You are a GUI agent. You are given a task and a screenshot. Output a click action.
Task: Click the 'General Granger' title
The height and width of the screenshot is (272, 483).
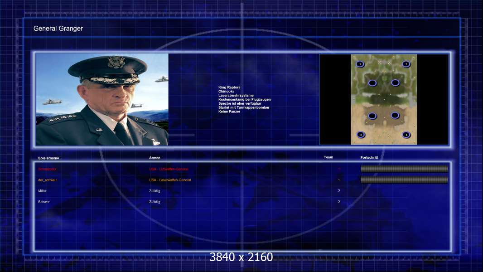pos(58,29)
